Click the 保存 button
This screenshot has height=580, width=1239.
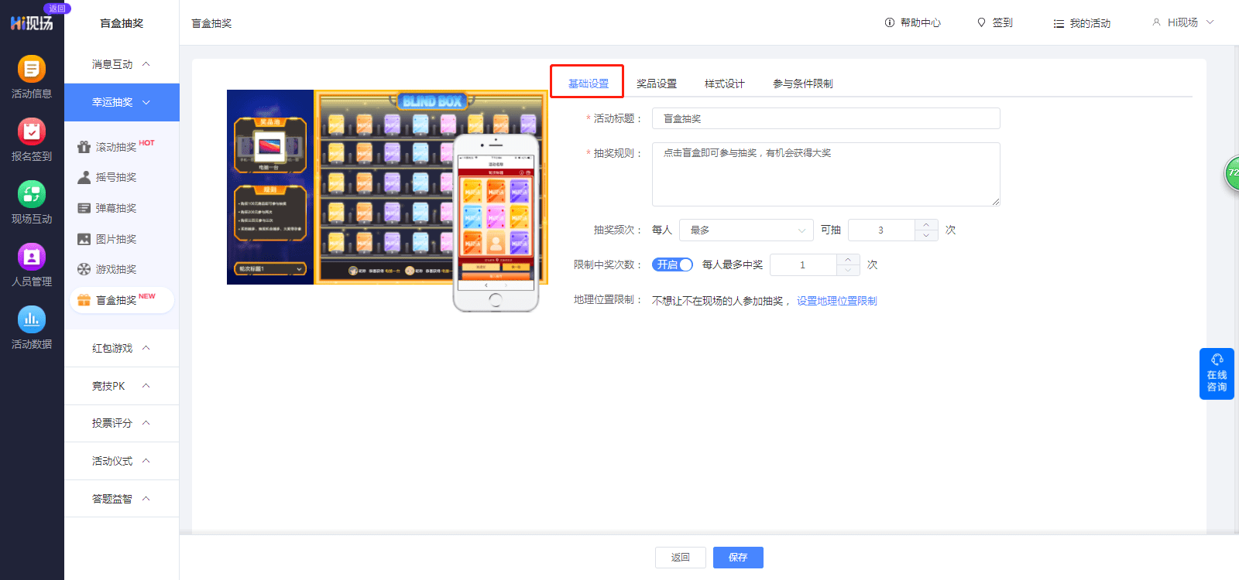[x=738, y=558]
